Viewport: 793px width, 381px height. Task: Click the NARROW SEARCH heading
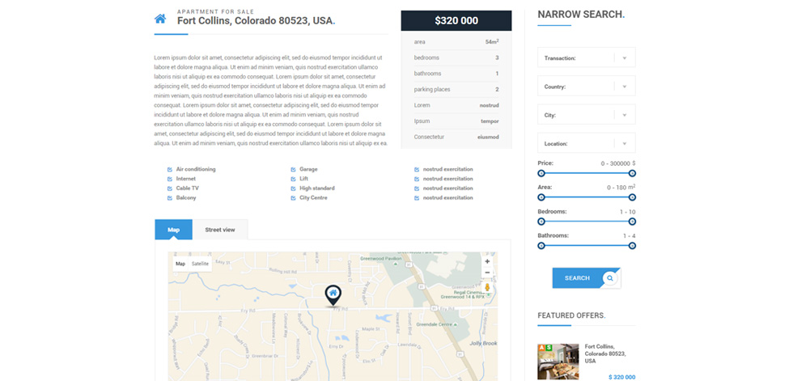click(581, 15)
